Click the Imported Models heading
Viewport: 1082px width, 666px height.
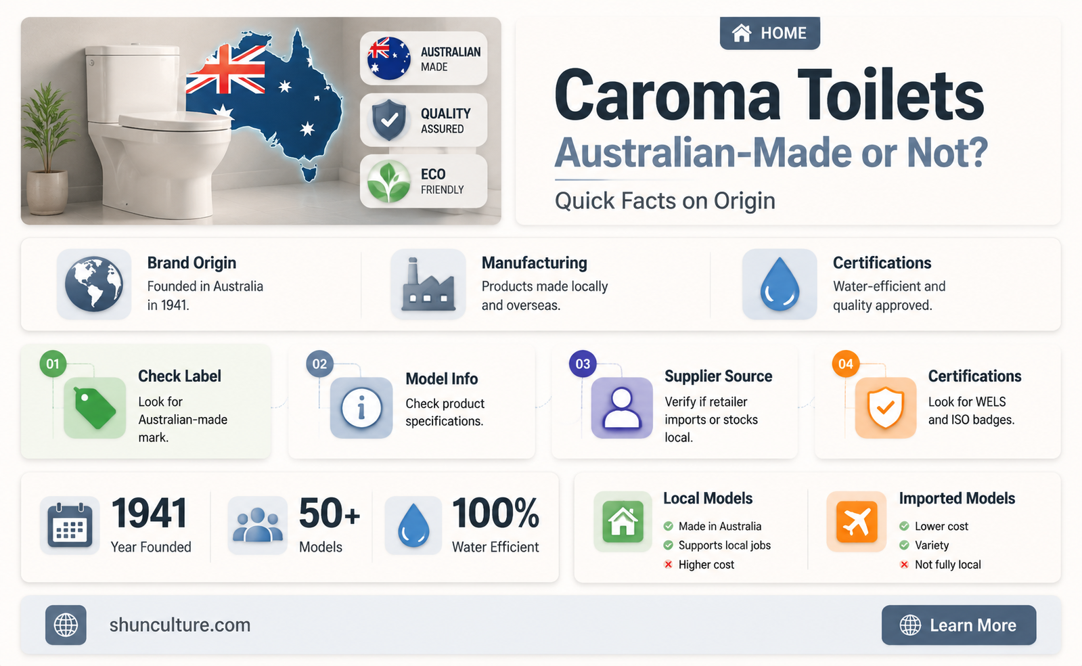coord(957,498)
